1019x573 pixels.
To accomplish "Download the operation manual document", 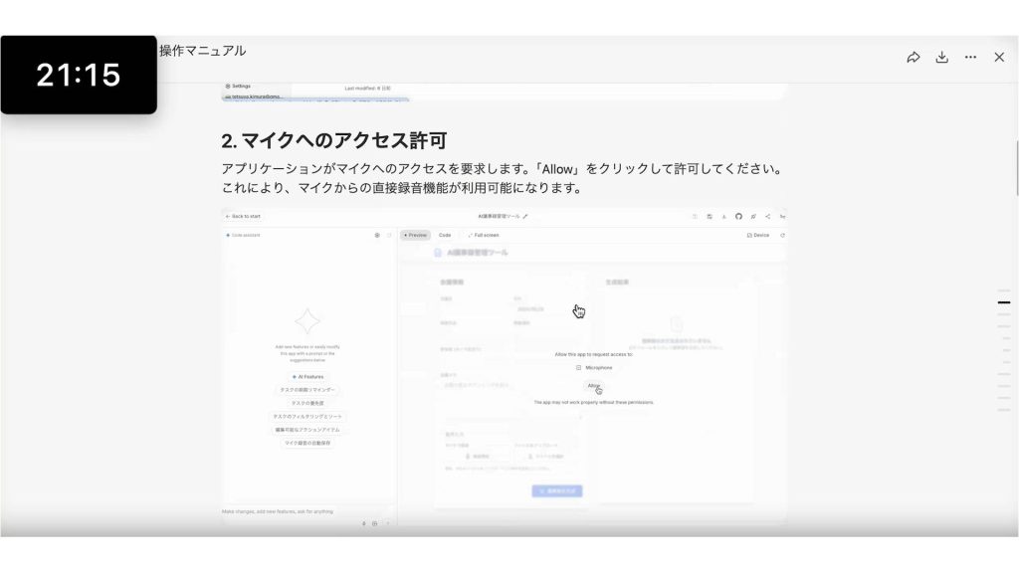I will coord(941,58).
